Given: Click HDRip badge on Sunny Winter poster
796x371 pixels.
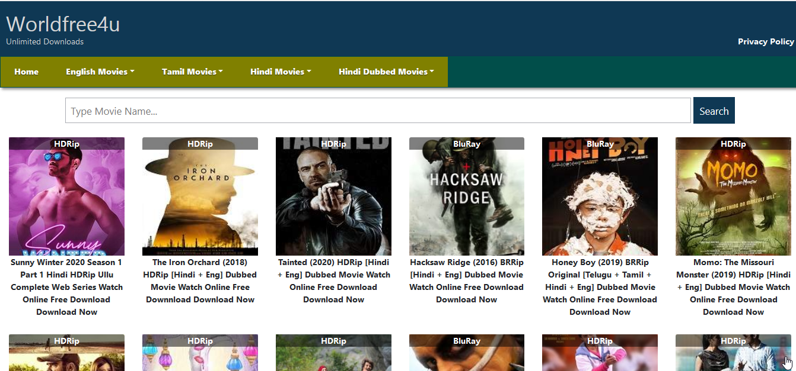Looking at the screenshot, I should (x=66, y=144).
